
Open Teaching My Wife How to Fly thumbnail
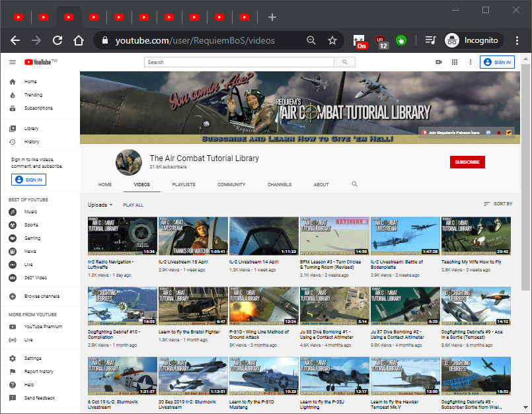(x=476, y=236)
